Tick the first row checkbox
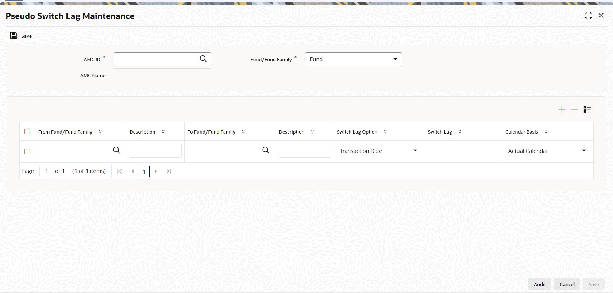Viewport: 613px width, 293px height. pyautogui.click(x=27, y=151)
